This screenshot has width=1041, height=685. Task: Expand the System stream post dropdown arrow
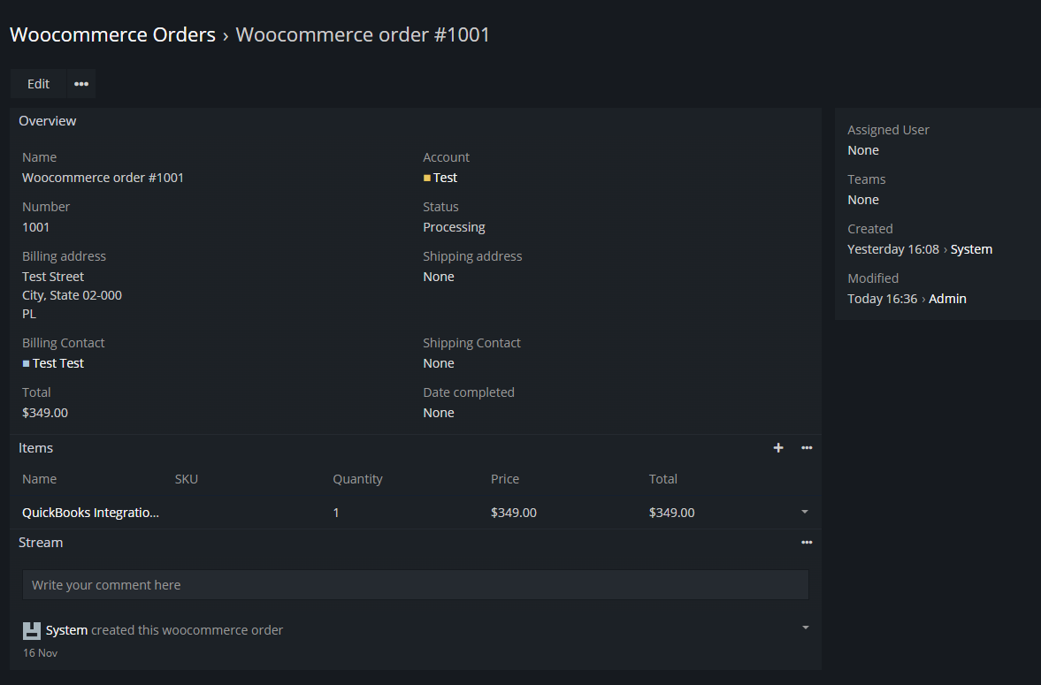pos(806,628)
